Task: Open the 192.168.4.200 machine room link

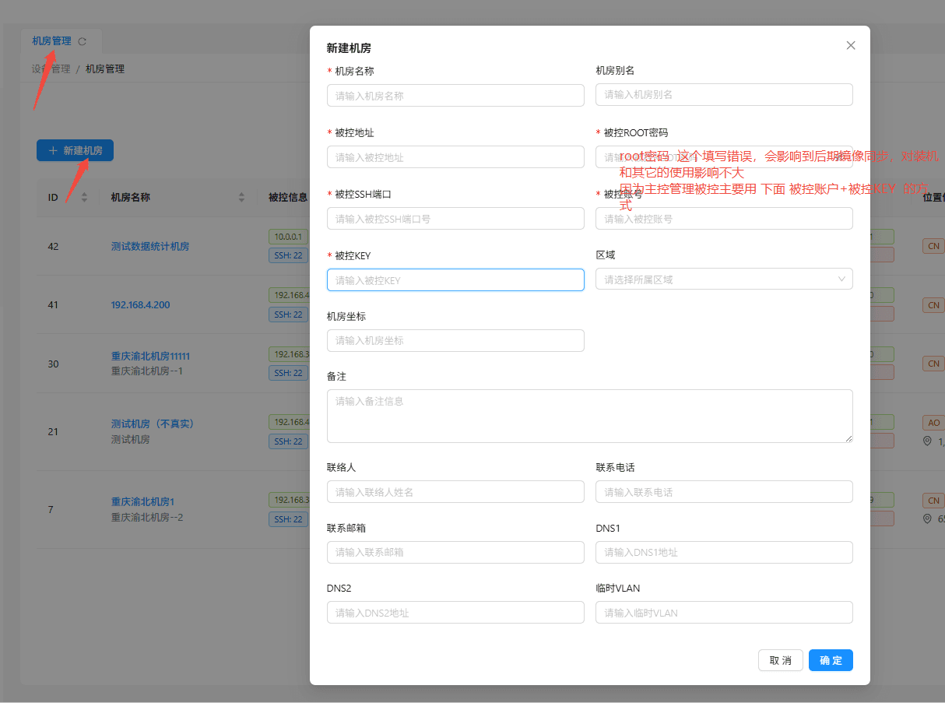Action: pyautogui.click(x=141, y=304)
